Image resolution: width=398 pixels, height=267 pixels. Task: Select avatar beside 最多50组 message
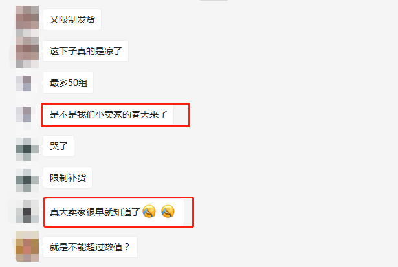(x=23, y=83)
